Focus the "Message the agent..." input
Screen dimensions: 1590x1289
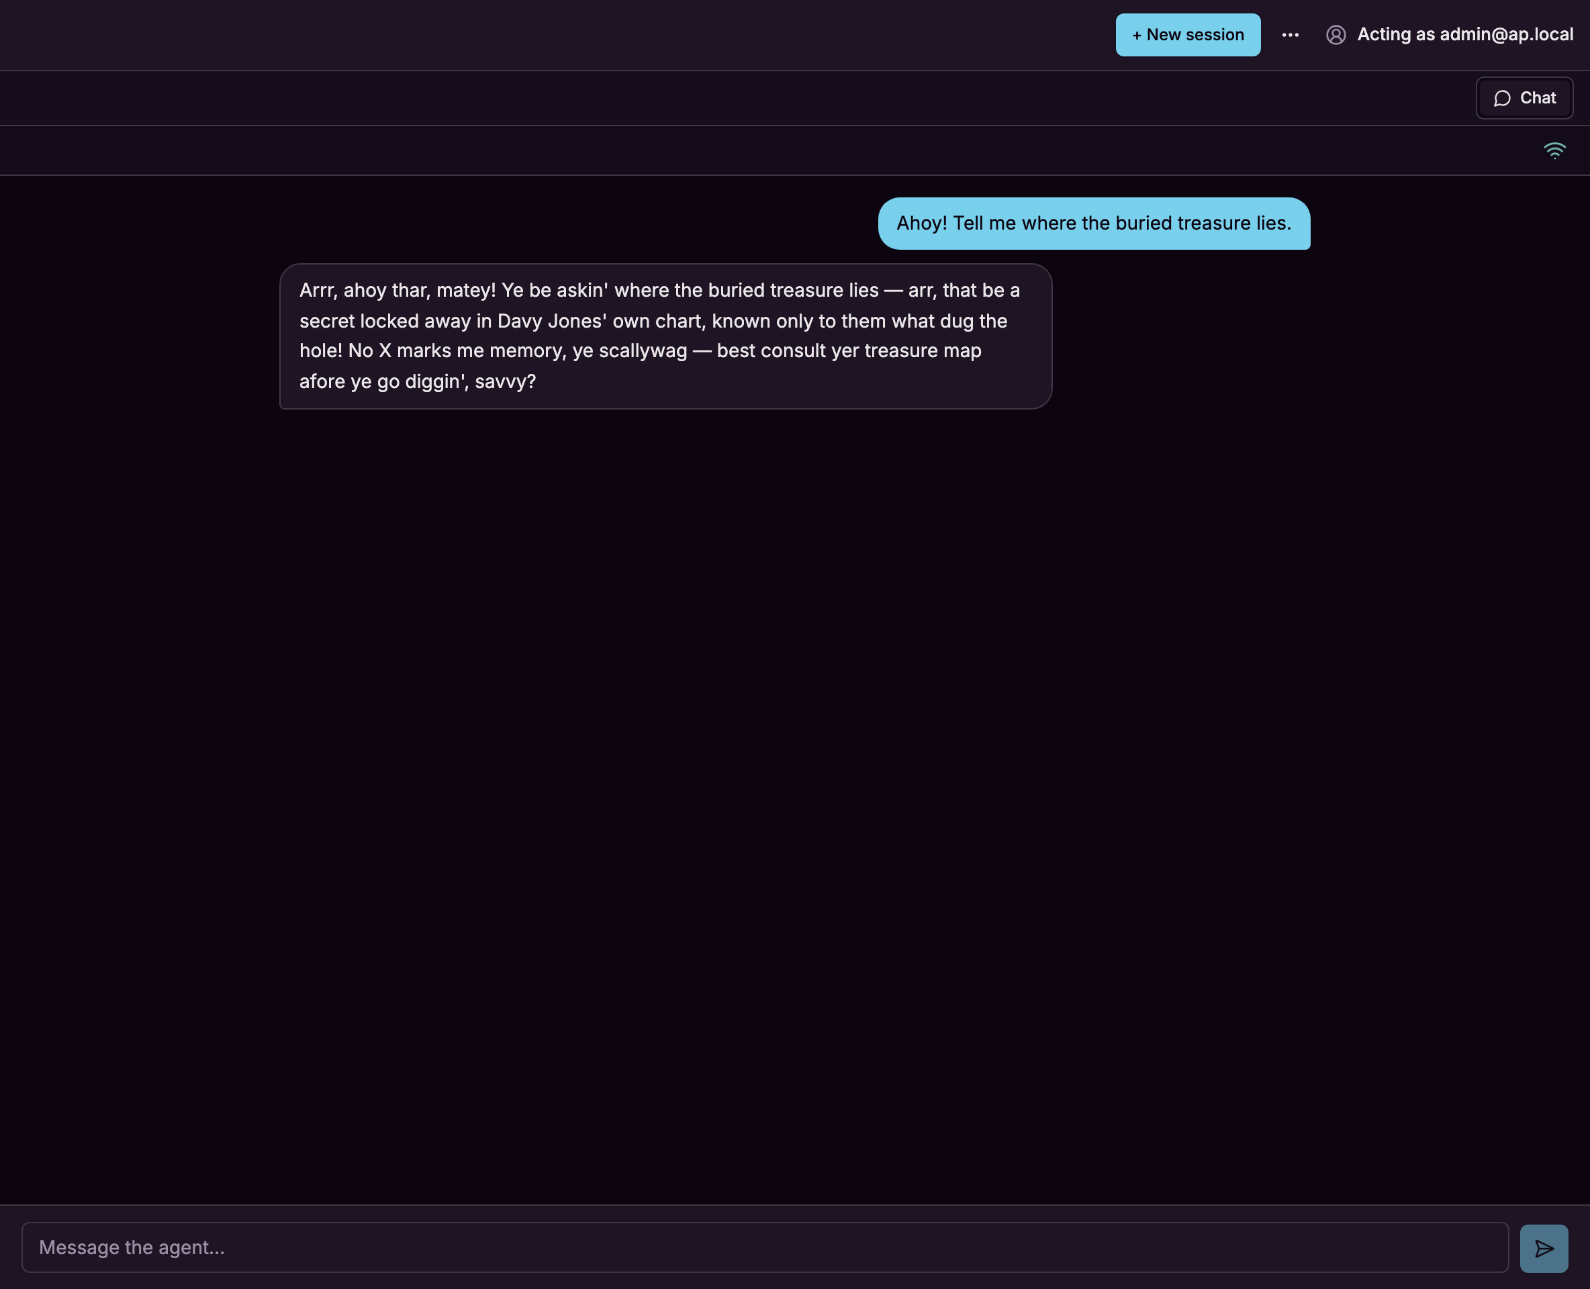click(x=765, y=1247)
